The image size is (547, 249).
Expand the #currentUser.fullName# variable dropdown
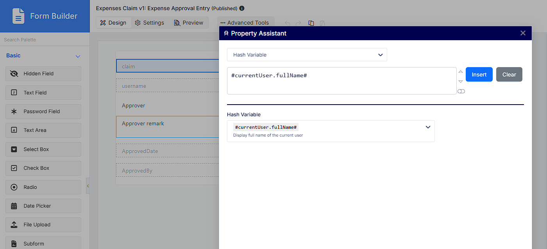coord(331,131)
